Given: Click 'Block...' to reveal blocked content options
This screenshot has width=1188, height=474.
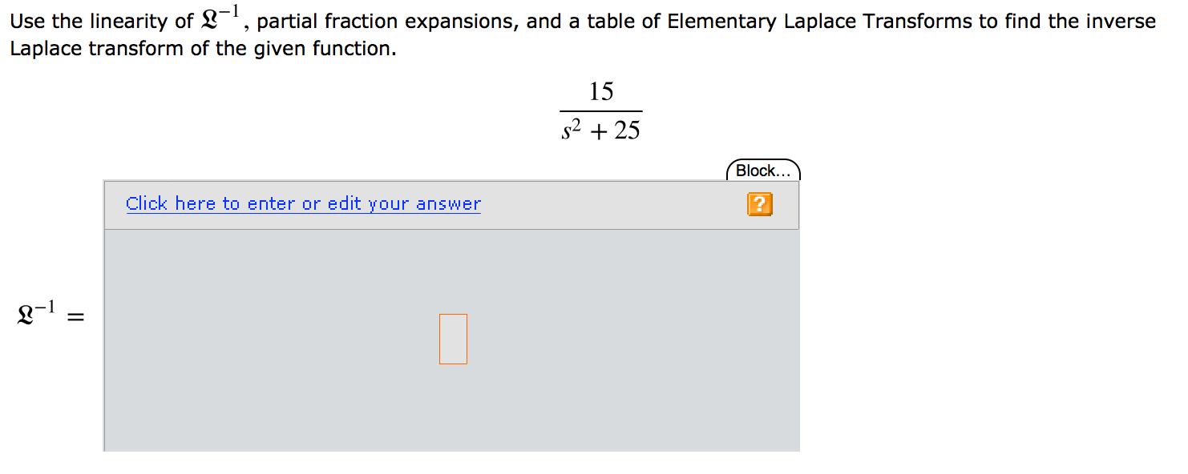Looking at the screenshot, I should click(x=762, y=170).
